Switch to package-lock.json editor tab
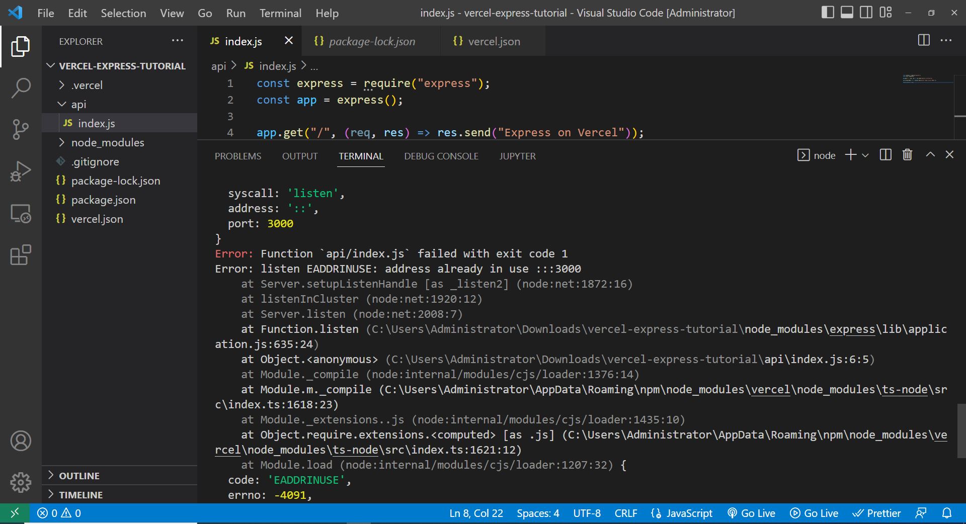Screen dimensions: 966x524 [371, 41]
